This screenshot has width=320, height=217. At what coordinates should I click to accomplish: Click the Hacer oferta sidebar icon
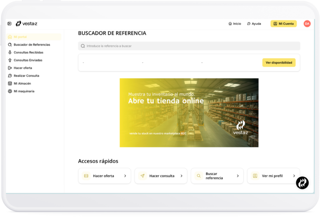pos(10,68)
